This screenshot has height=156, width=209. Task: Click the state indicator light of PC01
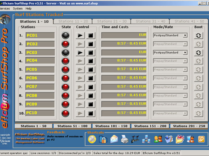[x=65, y=36]
